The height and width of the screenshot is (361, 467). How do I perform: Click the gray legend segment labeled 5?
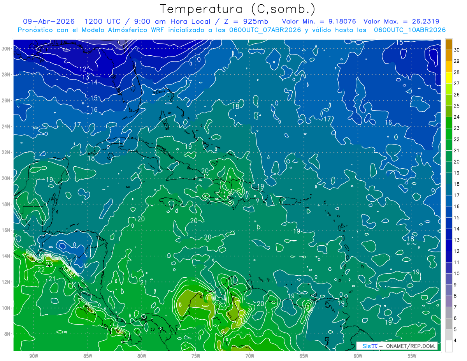(x=449, y=324)
